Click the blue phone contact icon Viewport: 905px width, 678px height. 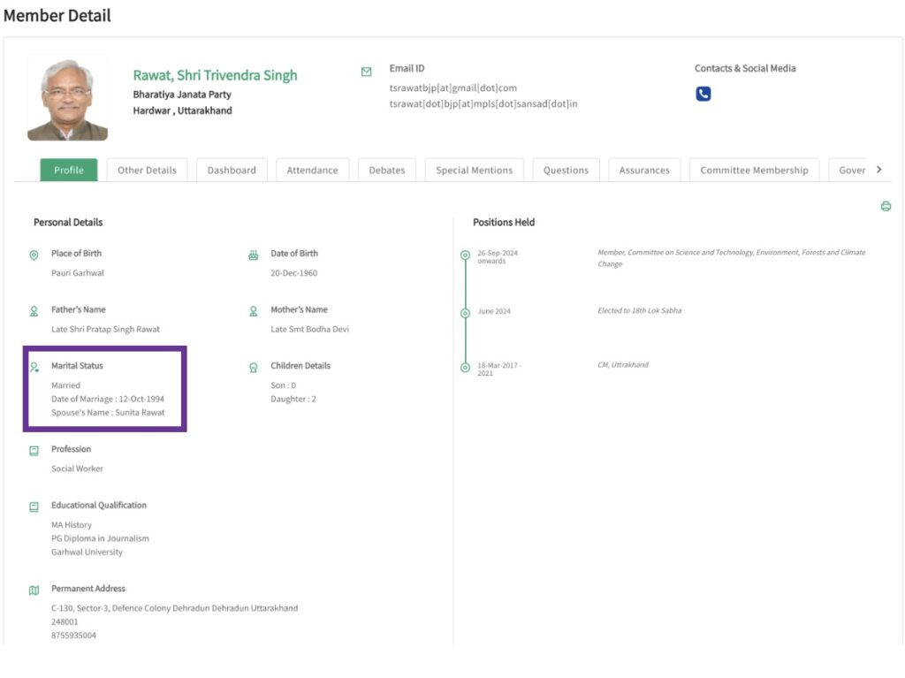coord(703,94)
